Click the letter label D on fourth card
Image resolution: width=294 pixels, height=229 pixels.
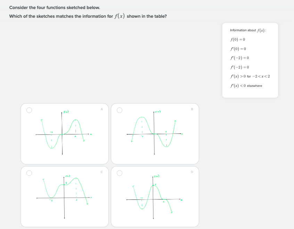(192, 171)
